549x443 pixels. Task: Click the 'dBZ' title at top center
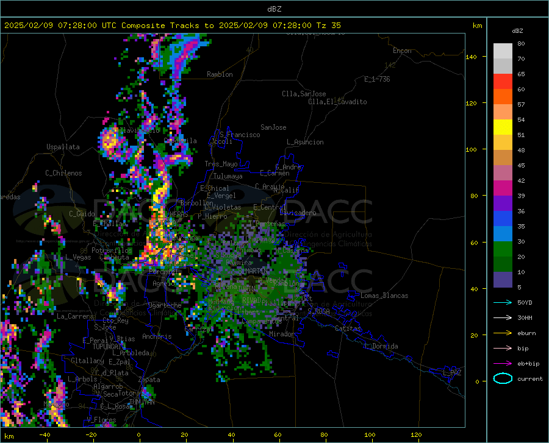coord(274,9)
